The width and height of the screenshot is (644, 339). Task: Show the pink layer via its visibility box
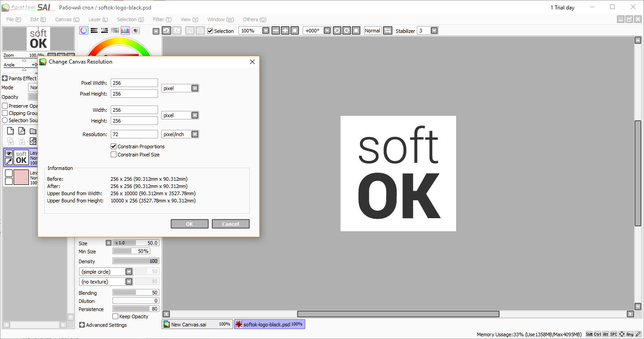coord(9,173)
